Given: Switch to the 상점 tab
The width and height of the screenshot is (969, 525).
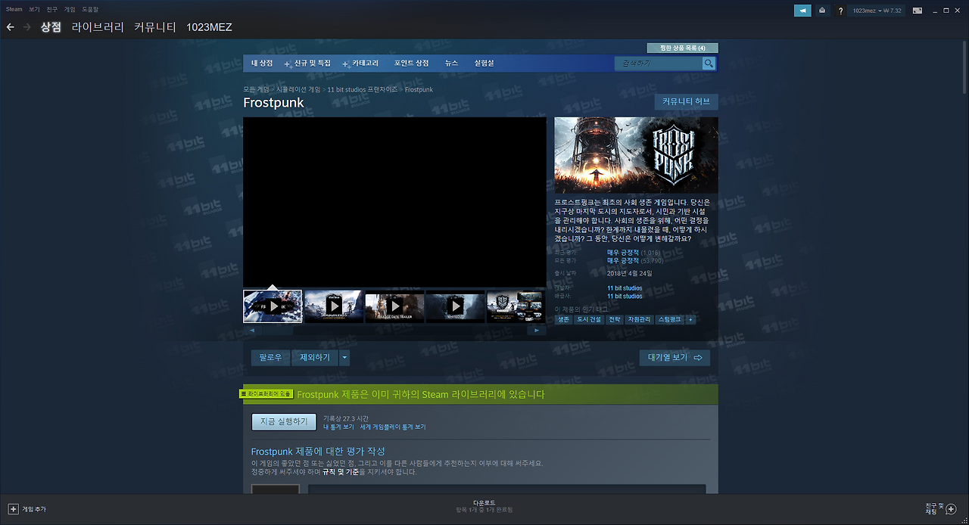Looking at the screenshot, I should tap(51, 27).
